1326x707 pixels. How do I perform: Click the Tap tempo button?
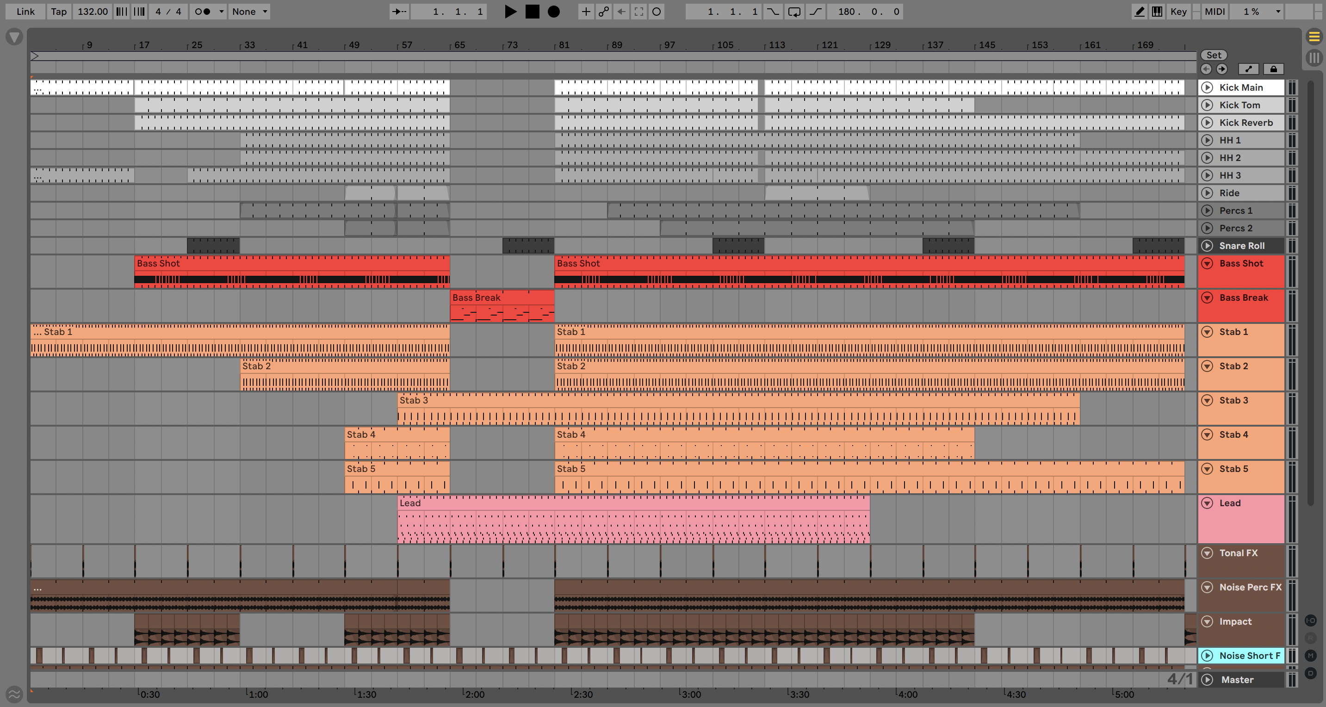tap(59, 11)
